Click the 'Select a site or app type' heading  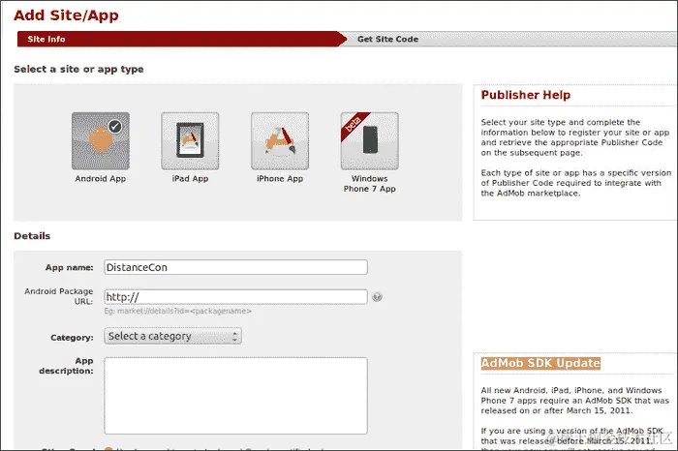point(78,69)
